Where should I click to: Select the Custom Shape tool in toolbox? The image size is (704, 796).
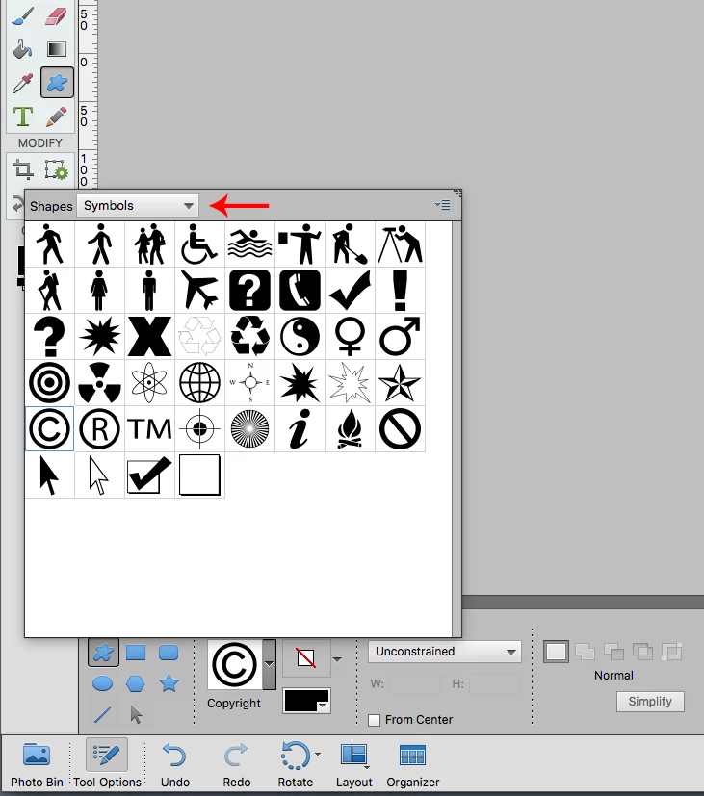[x=57, y=82]
